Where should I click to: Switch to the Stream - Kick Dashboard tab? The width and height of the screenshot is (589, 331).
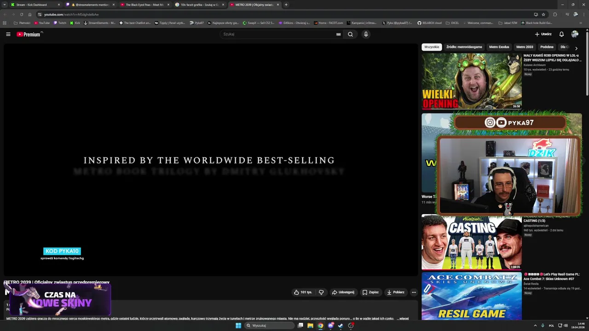tap(35, 5)
